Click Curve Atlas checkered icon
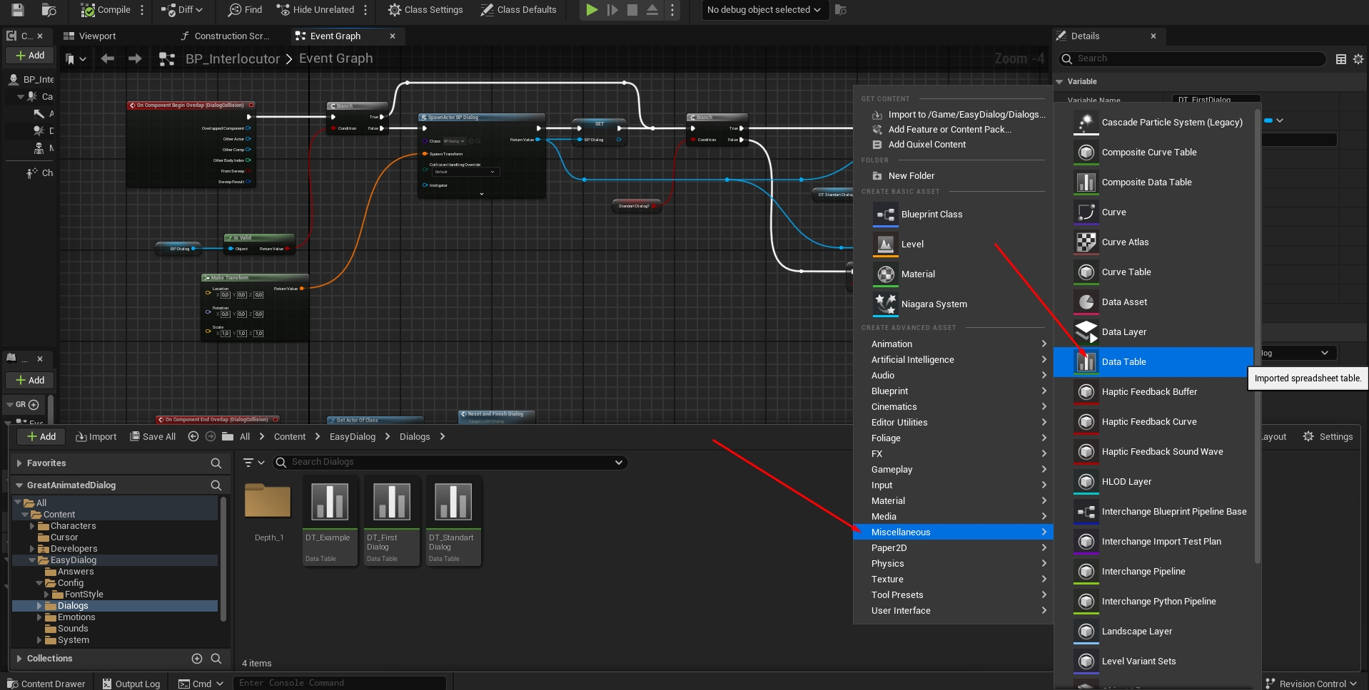The height and width of the screenshot is (690, 1369). (1086, 242)
